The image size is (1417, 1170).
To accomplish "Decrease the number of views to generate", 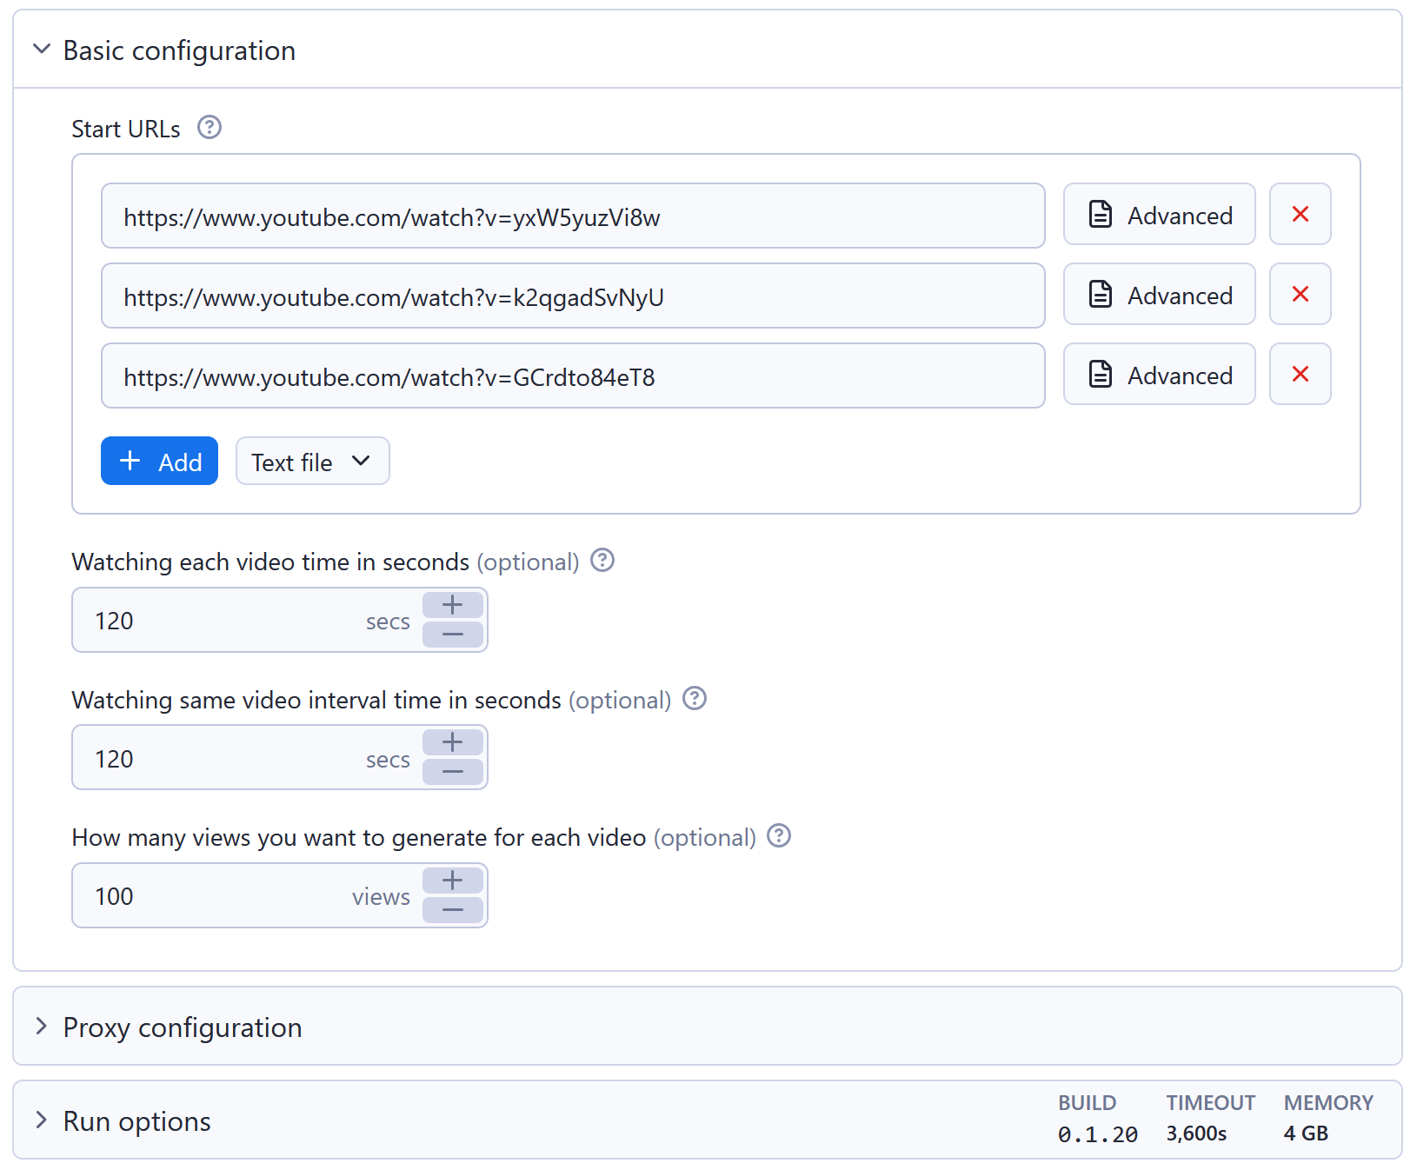I will pyautogui.click(x=452, y=911).
